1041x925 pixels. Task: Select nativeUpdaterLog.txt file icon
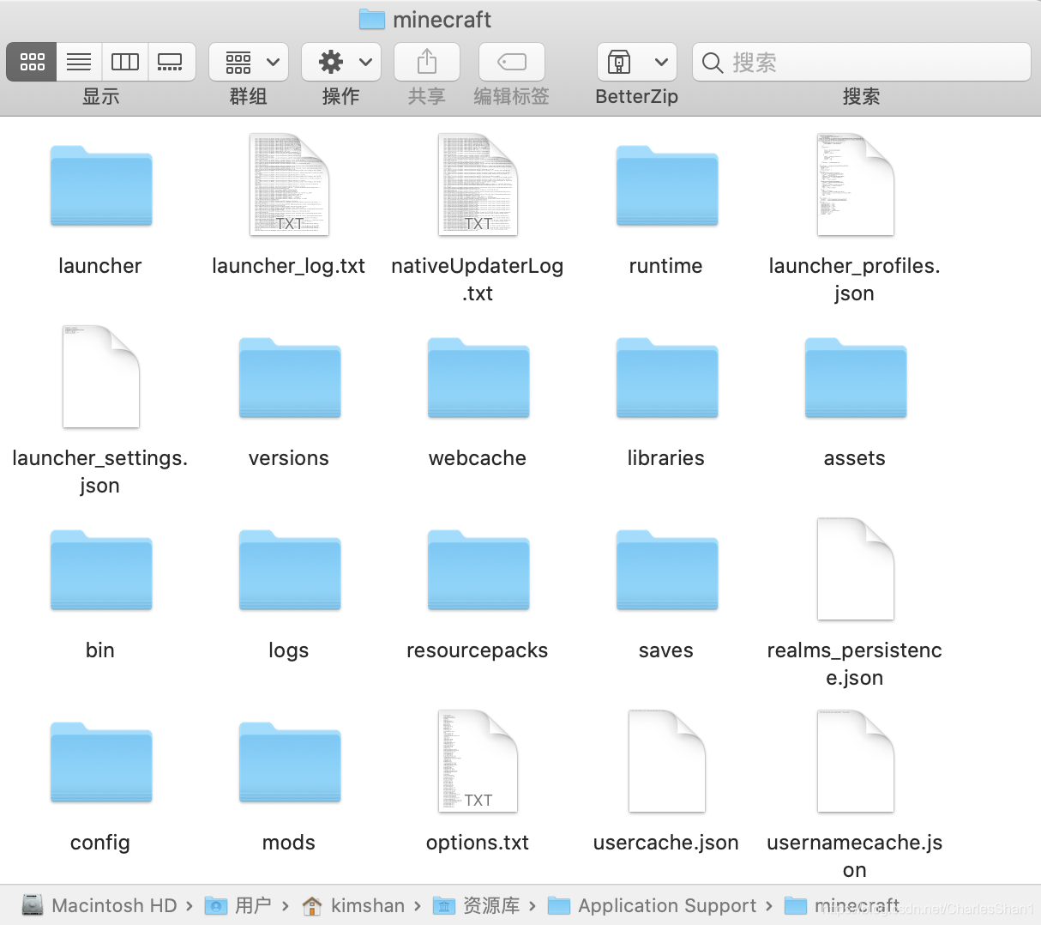pos(478,184)
